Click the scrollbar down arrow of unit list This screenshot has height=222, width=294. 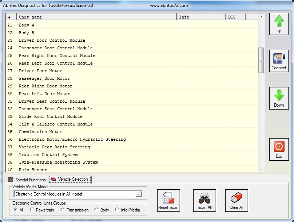point(261,169)
